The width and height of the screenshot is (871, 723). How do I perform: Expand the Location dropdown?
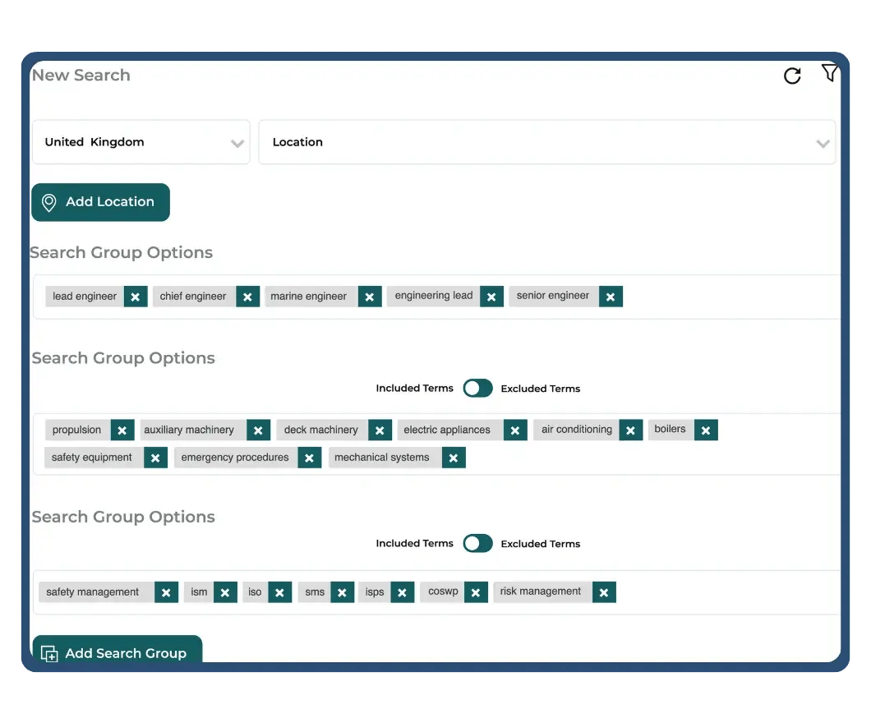(x=546, y=142)
